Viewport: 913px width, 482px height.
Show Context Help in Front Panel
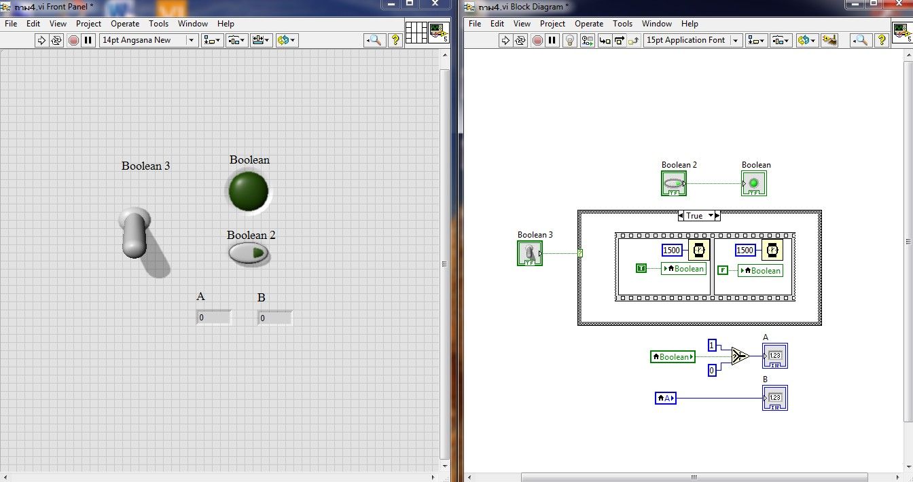click(x=395, y=40)
